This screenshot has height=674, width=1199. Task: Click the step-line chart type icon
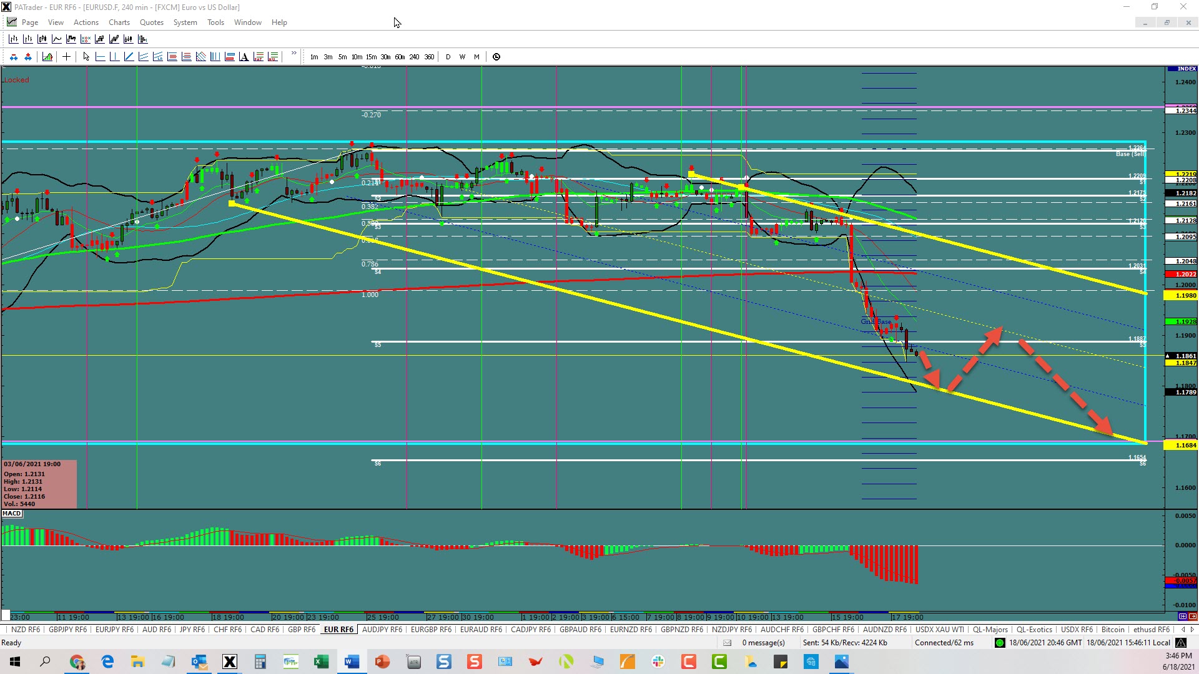click(x=71, y=39)
